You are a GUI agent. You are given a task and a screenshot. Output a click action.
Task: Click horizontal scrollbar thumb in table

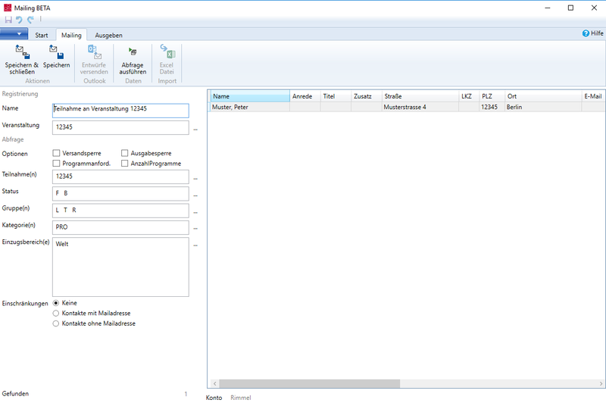point(310,383)
